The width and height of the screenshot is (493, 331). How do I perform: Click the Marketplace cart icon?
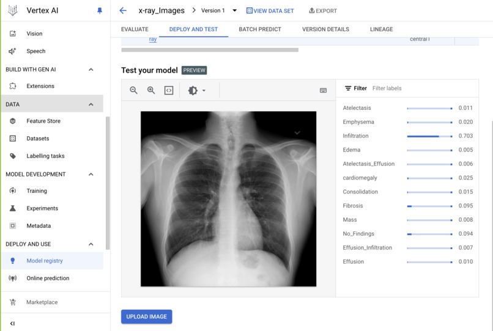tap(13, 302)
